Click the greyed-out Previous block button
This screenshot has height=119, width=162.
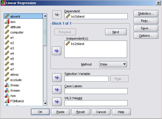[x=65, y=32]
